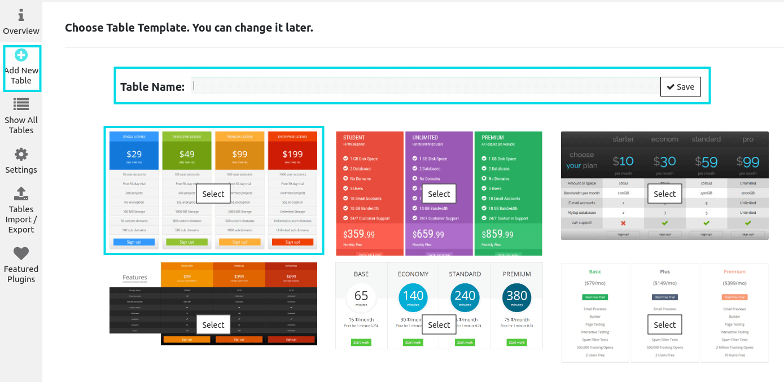Image resolution: width=784 pixels, height=382 pixels.
Task: Click the $29 Single License template column
Action: (x=134, y=190)
